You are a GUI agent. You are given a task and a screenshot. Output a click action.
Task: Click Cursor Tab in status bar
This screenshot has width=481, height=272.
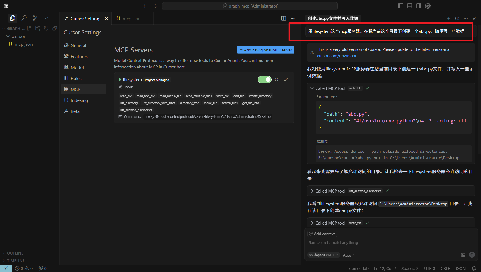[359, 269]
